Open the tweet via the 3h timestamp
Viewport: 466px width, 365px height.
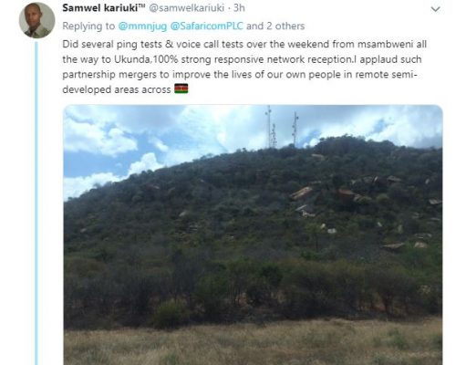[x=239, y=8]
